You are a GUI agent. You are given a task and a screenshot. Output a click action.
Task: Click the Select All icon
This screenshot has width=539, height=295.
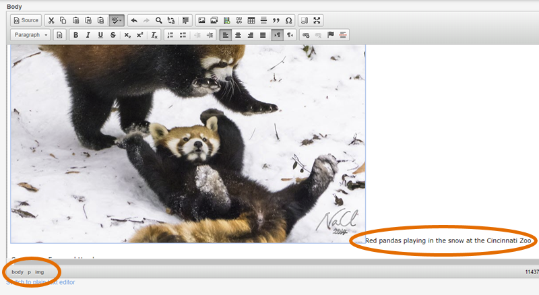[186, 20]
